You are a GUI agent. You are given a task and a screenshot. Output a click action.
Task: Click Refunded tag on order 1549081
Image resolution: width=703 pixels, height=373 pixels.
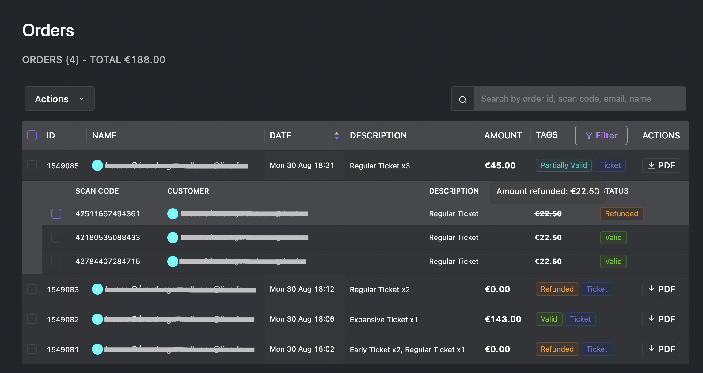[557, 349]
